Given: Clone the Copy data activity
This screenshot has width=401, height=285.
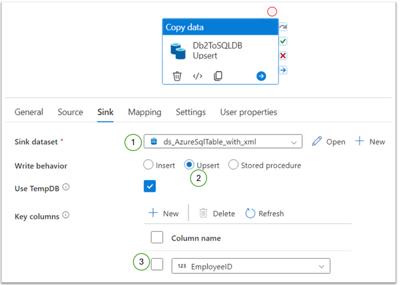Looking at the screenshot, I should 218,76.
